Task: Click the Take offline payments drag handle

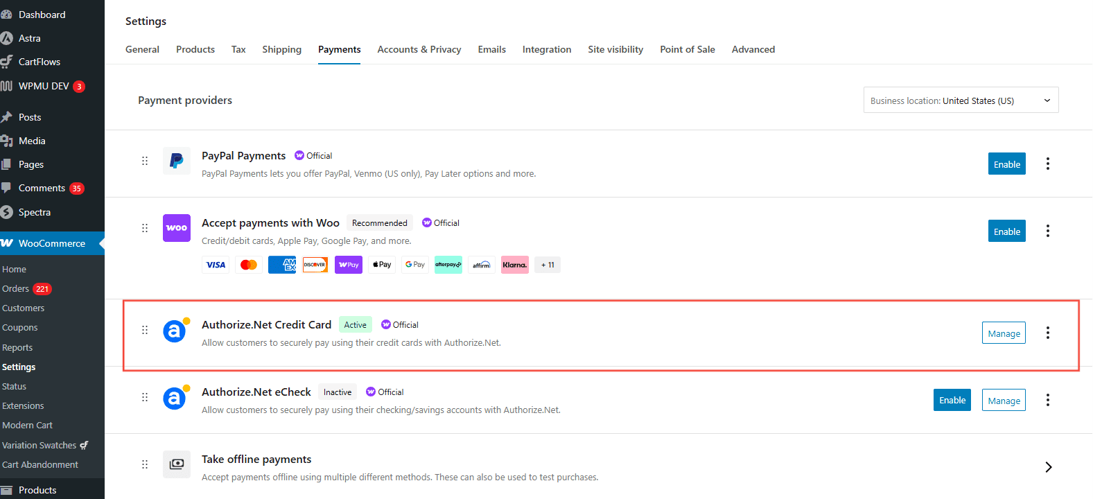Action: click(x=145, y=464)
